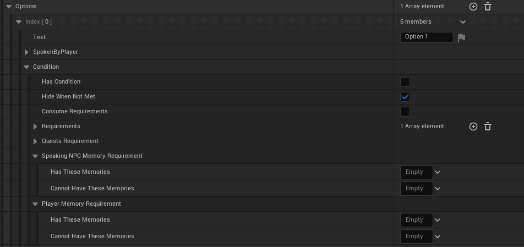
Task: Add element to Options array
Action: click(473, 7)
